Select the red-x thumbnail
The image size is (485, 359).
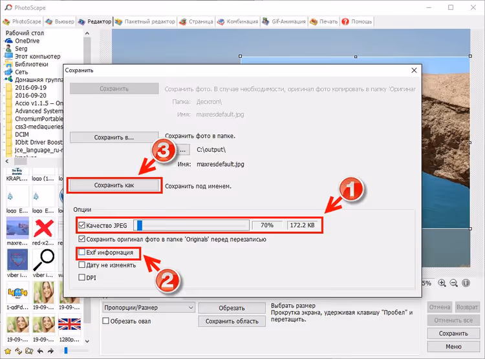[43, 228]
